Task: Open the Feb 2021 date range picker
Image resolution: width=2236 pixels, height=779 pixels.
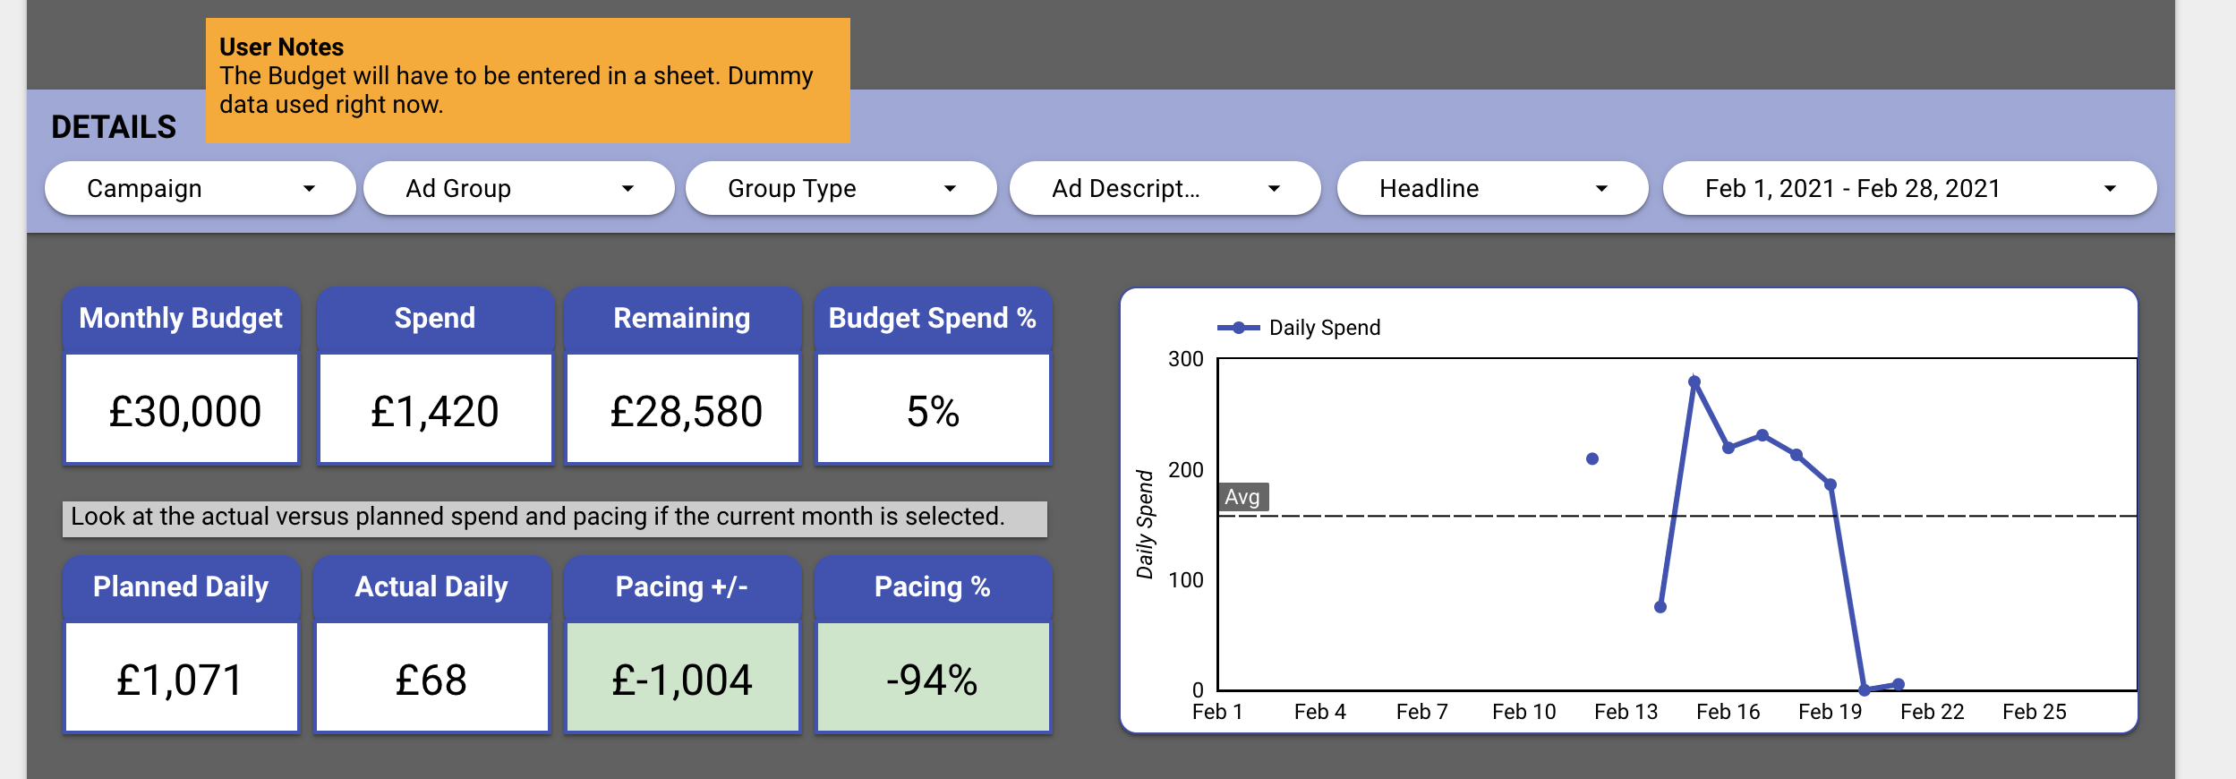Action: [1909, 188]
